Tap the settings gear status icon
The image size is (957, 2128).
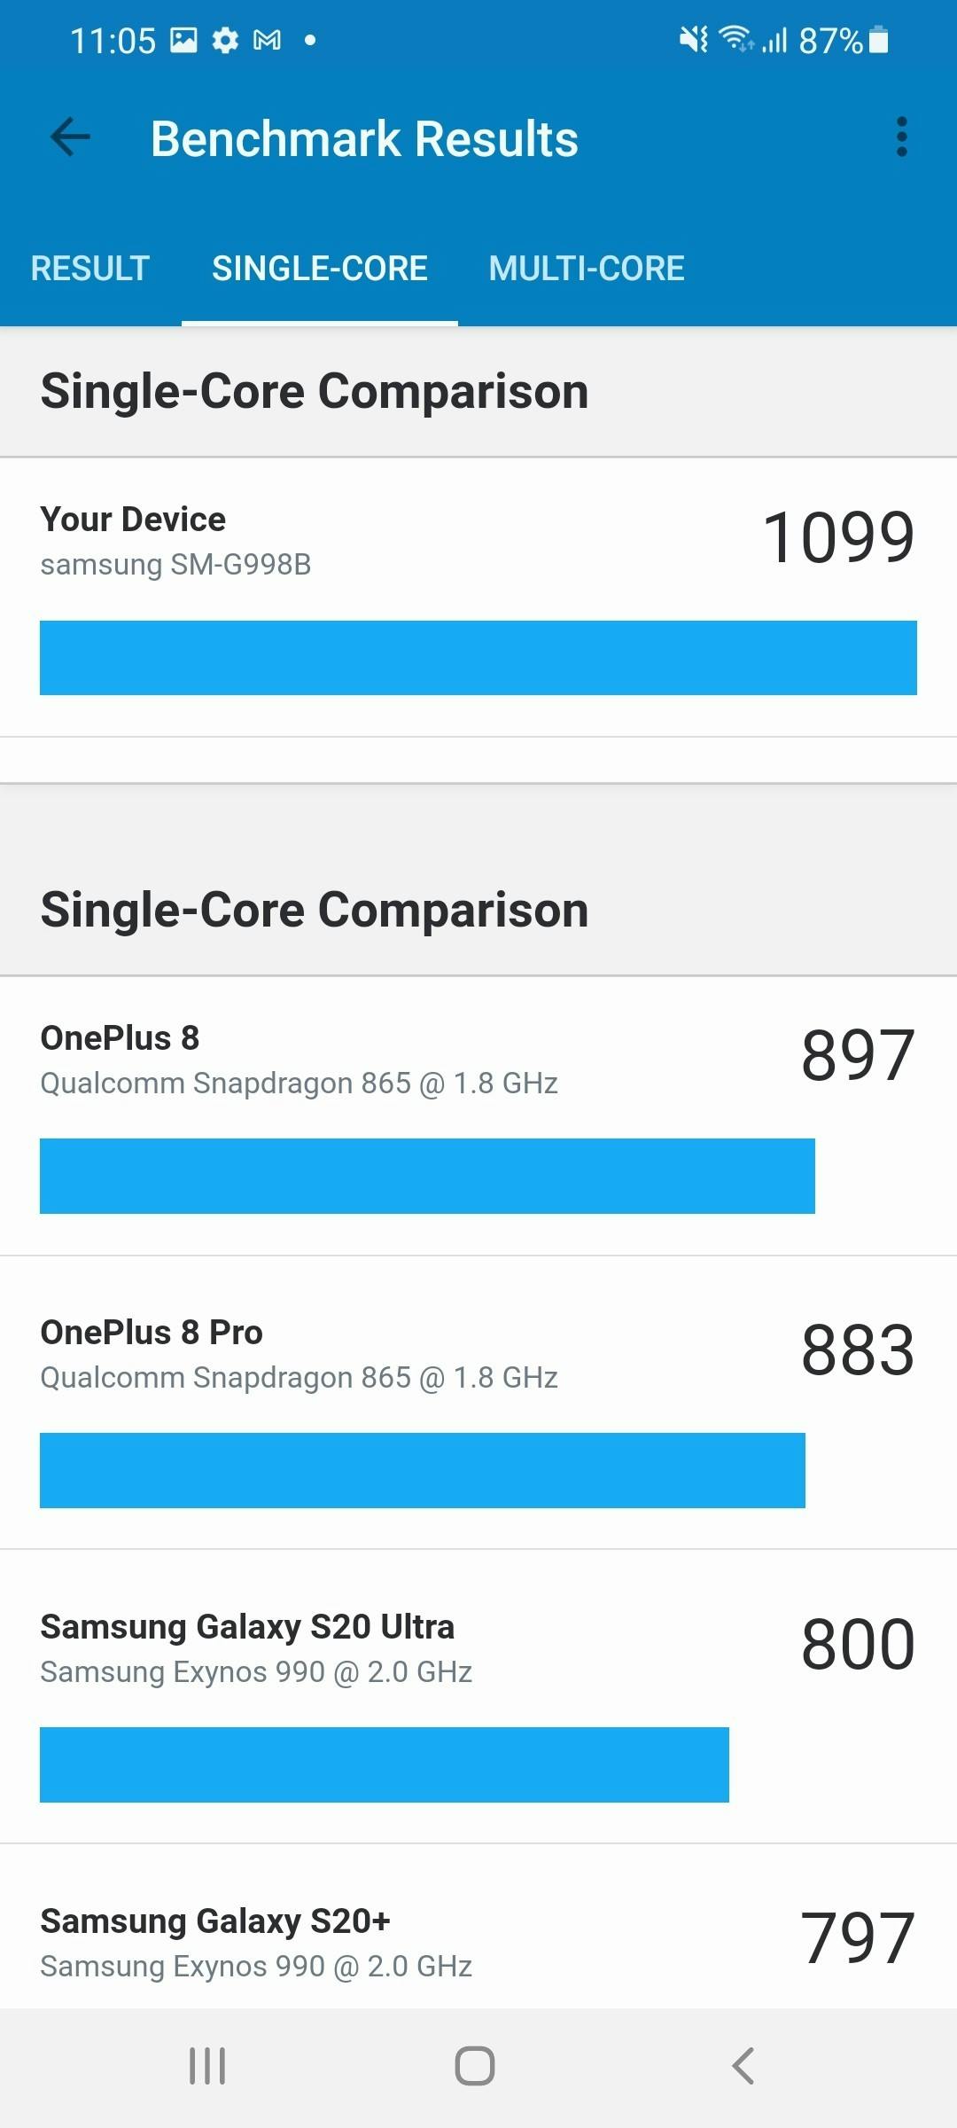point(225,40)
